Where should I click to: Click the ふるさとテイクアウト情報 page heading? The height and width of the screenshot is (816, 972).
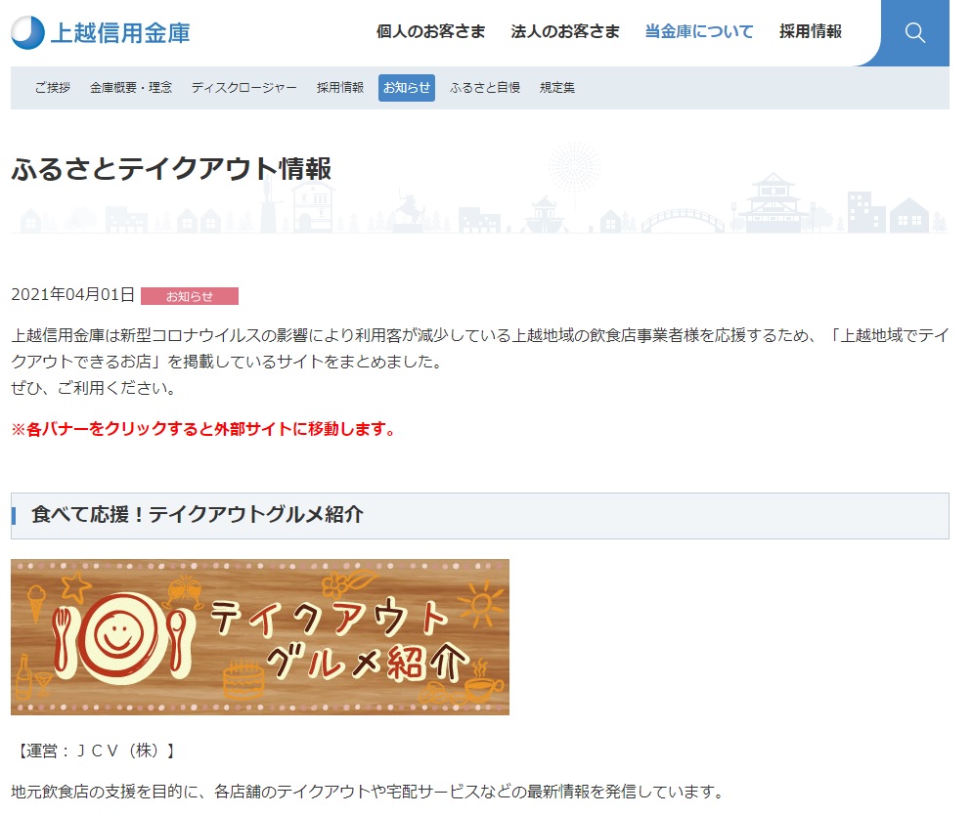pyautogui.click(x=172, y=169)
